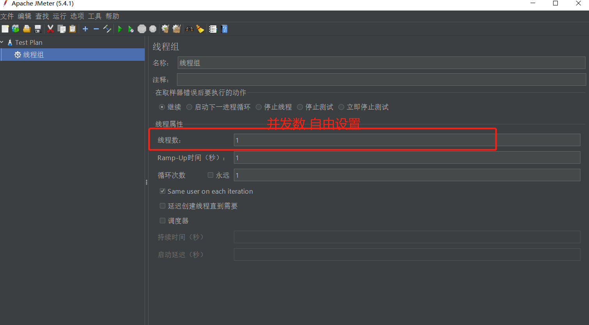
Task: Minimize the JMeter window
Action: (x=533, y=4)
